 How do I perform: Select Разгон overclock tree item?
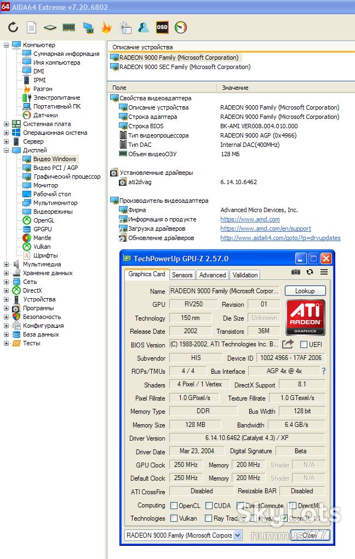coord(43,89)
